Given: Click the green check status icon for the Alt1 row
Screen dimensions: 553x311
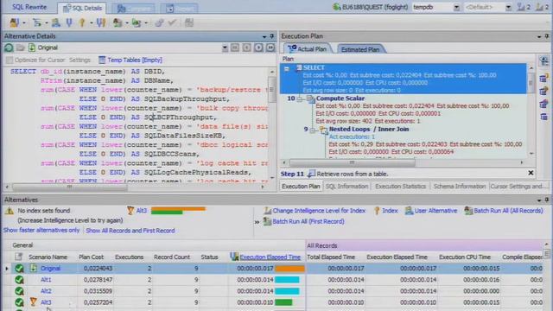Looking at the screenshot, I should click(19, 280).
